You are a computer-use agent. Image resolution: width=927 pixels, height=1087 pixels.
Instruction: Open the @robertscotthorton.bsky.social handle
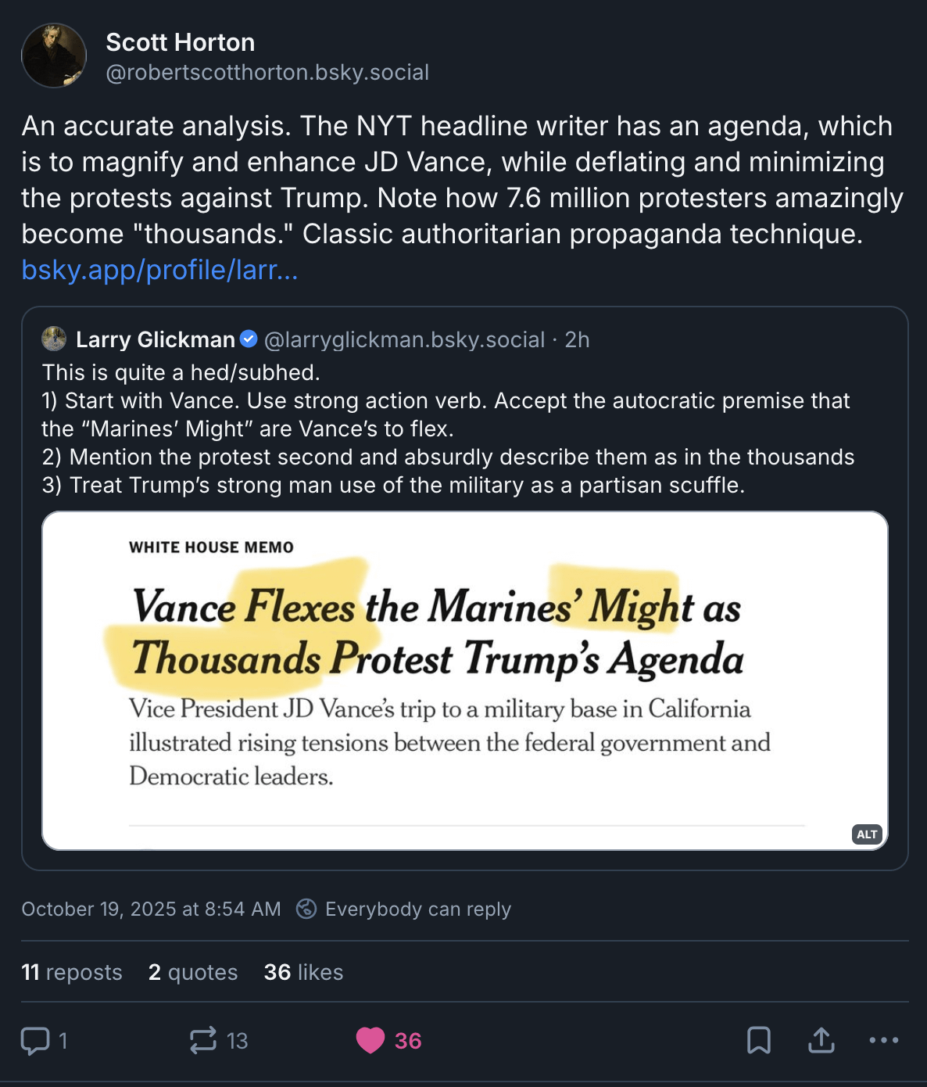(x=267, y=73)
